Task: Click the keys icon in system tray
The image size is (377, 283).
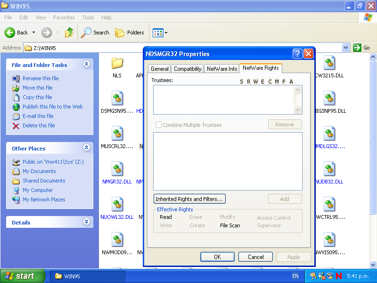Action: click(x=313, y=276)
